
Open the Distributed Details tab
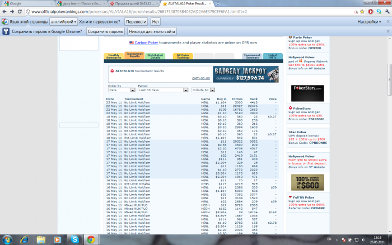coord(155,56)
